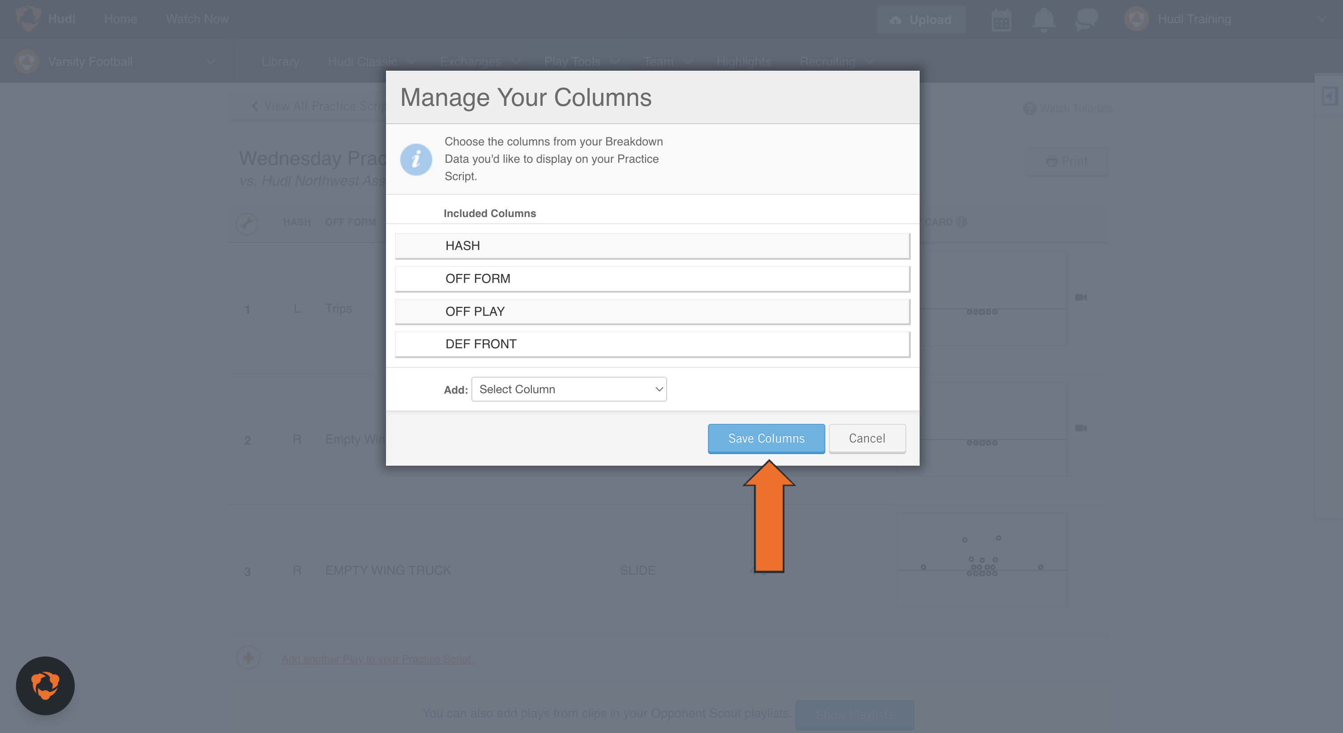Click the CARD column info icon

coord(961,222)
